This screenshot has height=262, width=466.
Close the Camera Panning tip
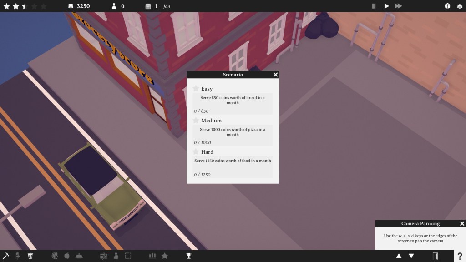pyautogui.click(x=462, y=223)
